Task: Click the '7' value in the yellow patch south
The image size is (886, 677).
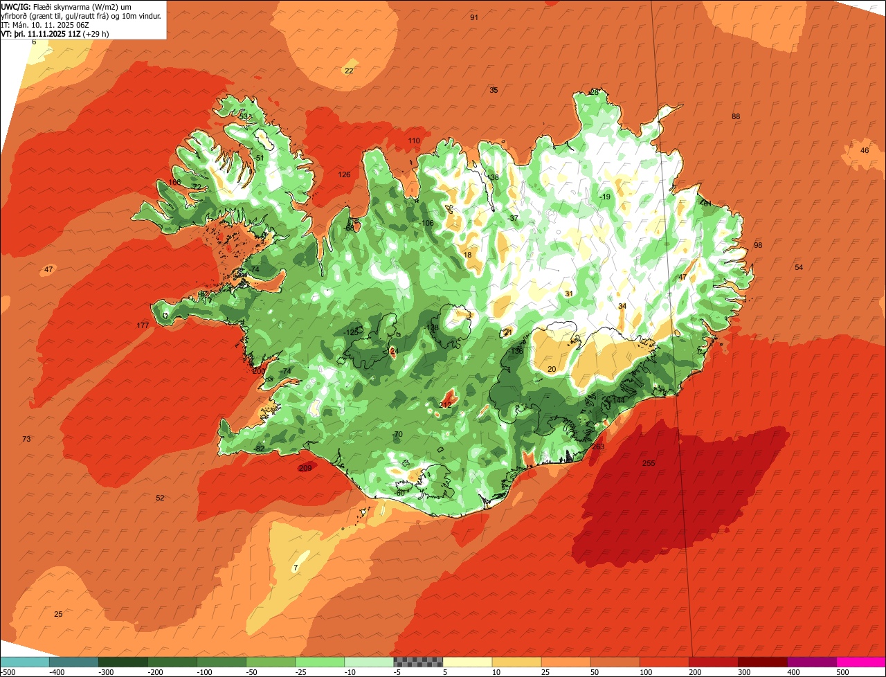Action: click(296, 568)
